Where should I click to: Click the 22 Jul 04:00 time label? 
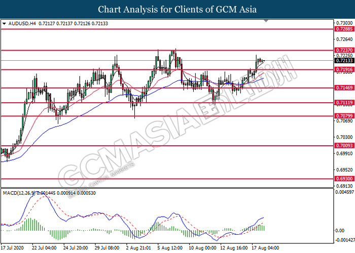[x=44, y=248]
